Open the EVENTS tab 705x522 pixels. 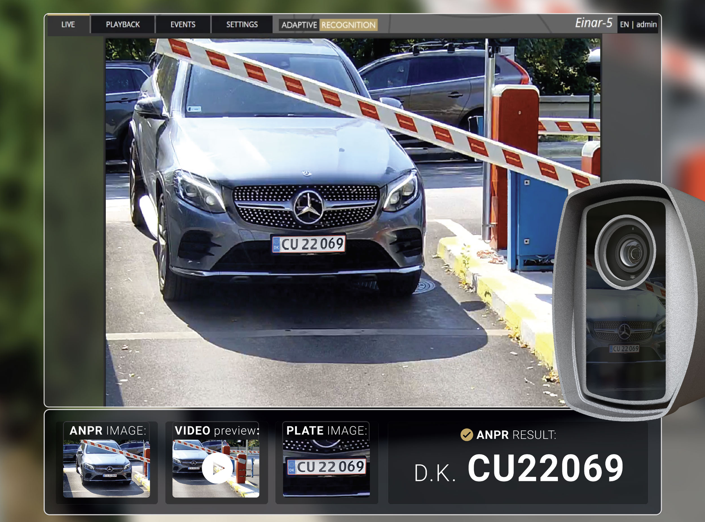click(183, 24)
